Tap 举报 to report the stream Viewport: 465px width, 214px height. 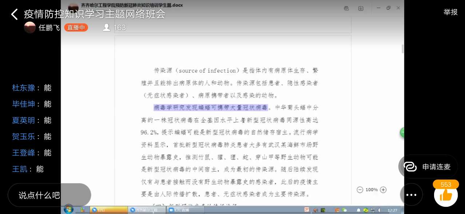pos(450,12)
